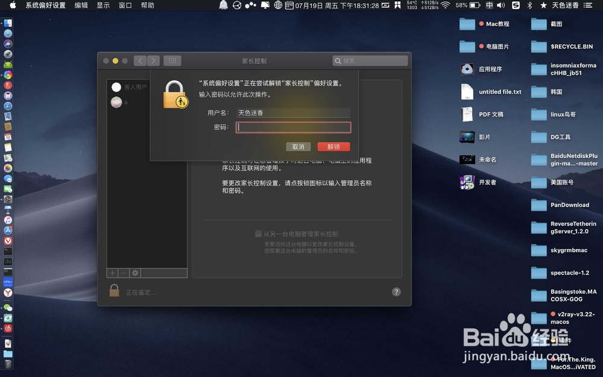Open the 帮助 menu in the menu bar
The width and height of the screenshot is (603, 377).
coord(147,5)
